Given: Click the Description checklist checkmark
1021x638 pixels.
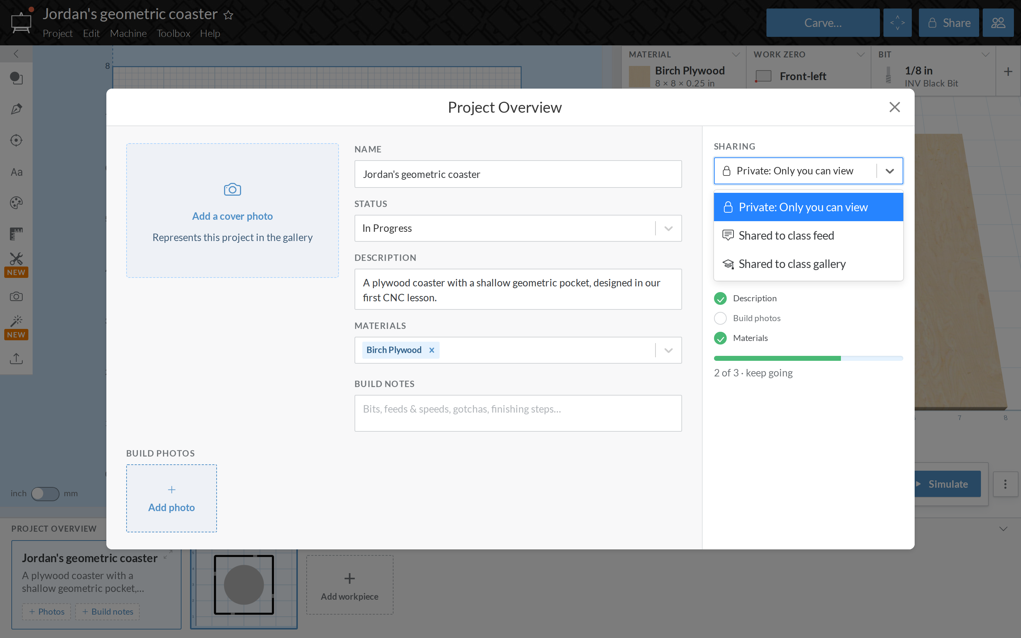Looking at the screenshot, I should pyautogui.click(x=720, y=298).
